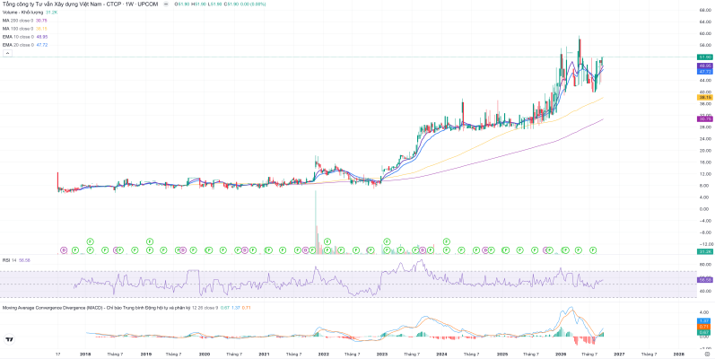This screenshot has width=715, height=359.
Task: Open chart settings gear at axis corner
Action: click(706, 354)
